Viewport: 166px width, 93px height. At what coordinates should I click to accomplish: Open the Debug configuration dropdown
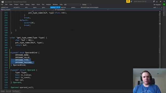pos(86,5)
